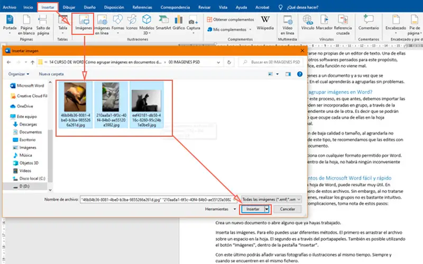Select Este equipo in the sidebar
423x264 pixels.
click(23, 116)
